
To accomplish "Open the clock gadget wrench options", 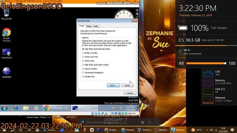I will click(137, 14).
